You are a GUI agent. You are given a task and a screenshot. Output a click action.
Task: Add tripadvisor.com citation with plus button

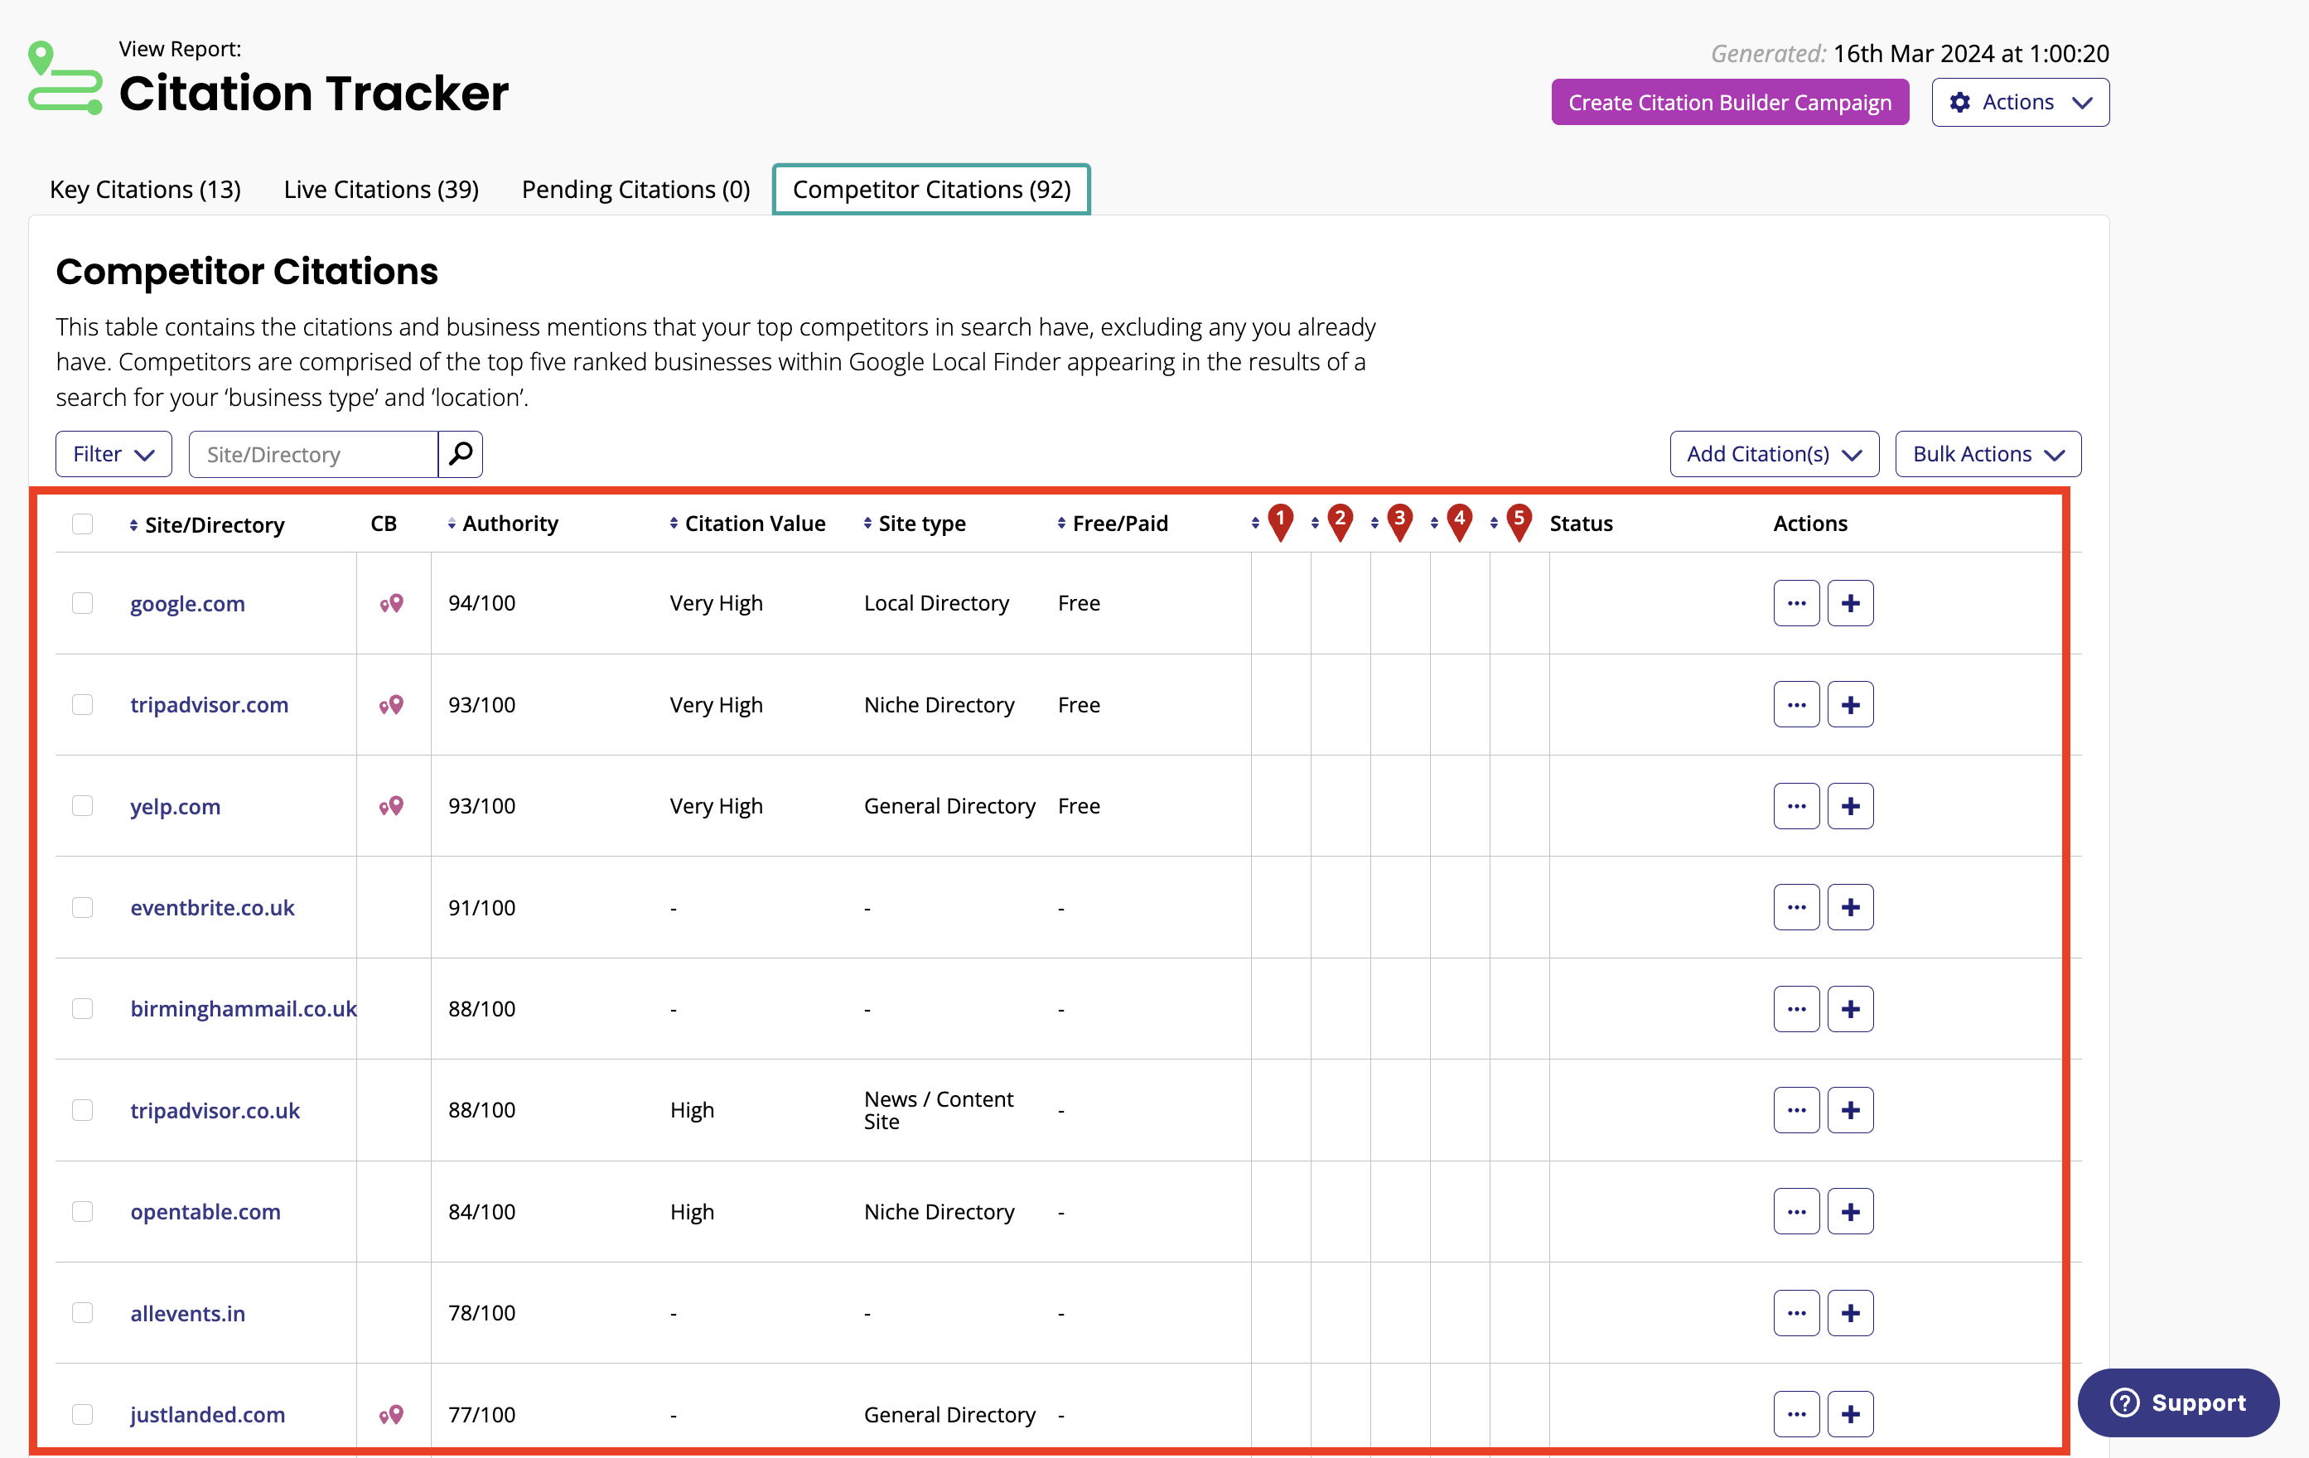[x=1850, y=704]
